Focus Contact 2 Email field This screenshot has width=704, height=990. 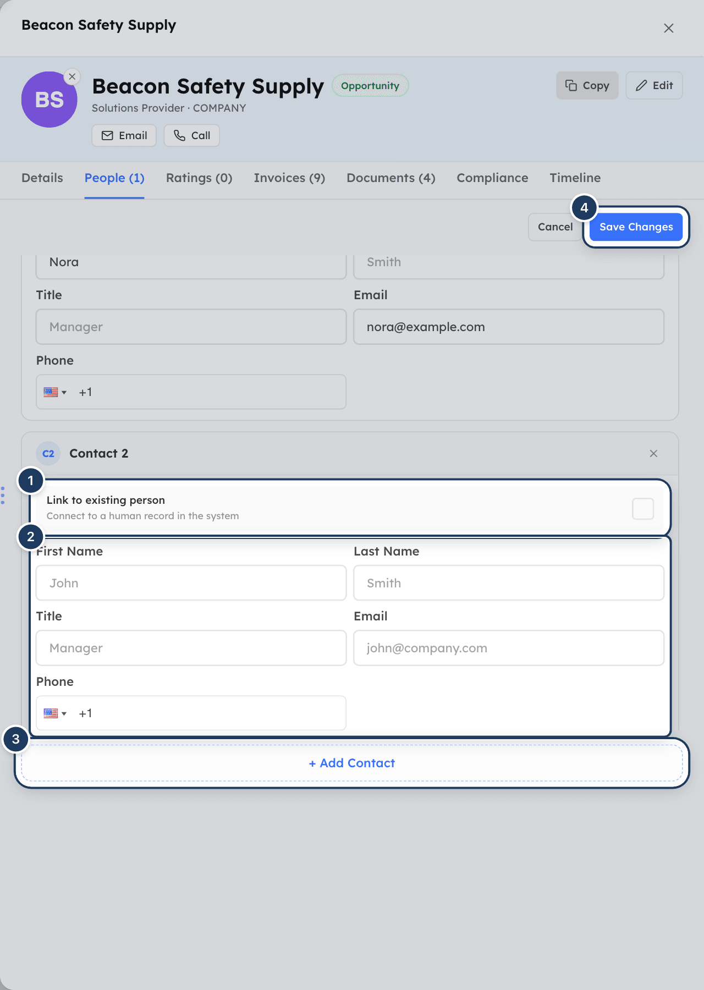[x=509, y=648]
